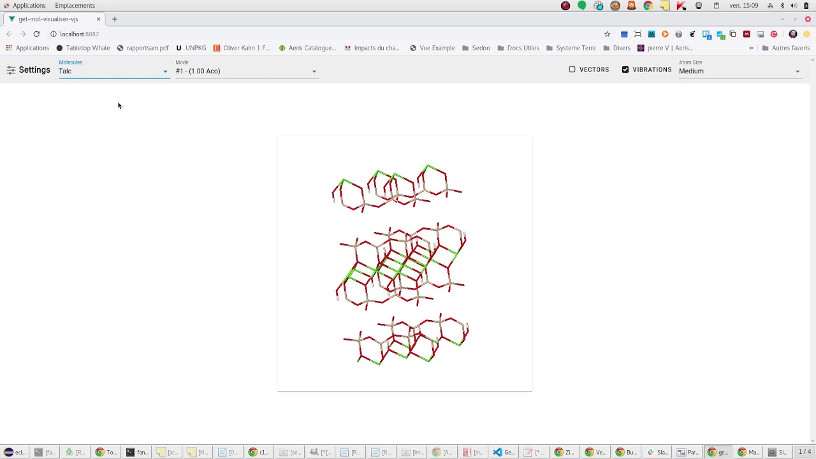Switch to Slack 'Sla...' taskbar item
Screen dimensions: 816x459
coord(658,452)
